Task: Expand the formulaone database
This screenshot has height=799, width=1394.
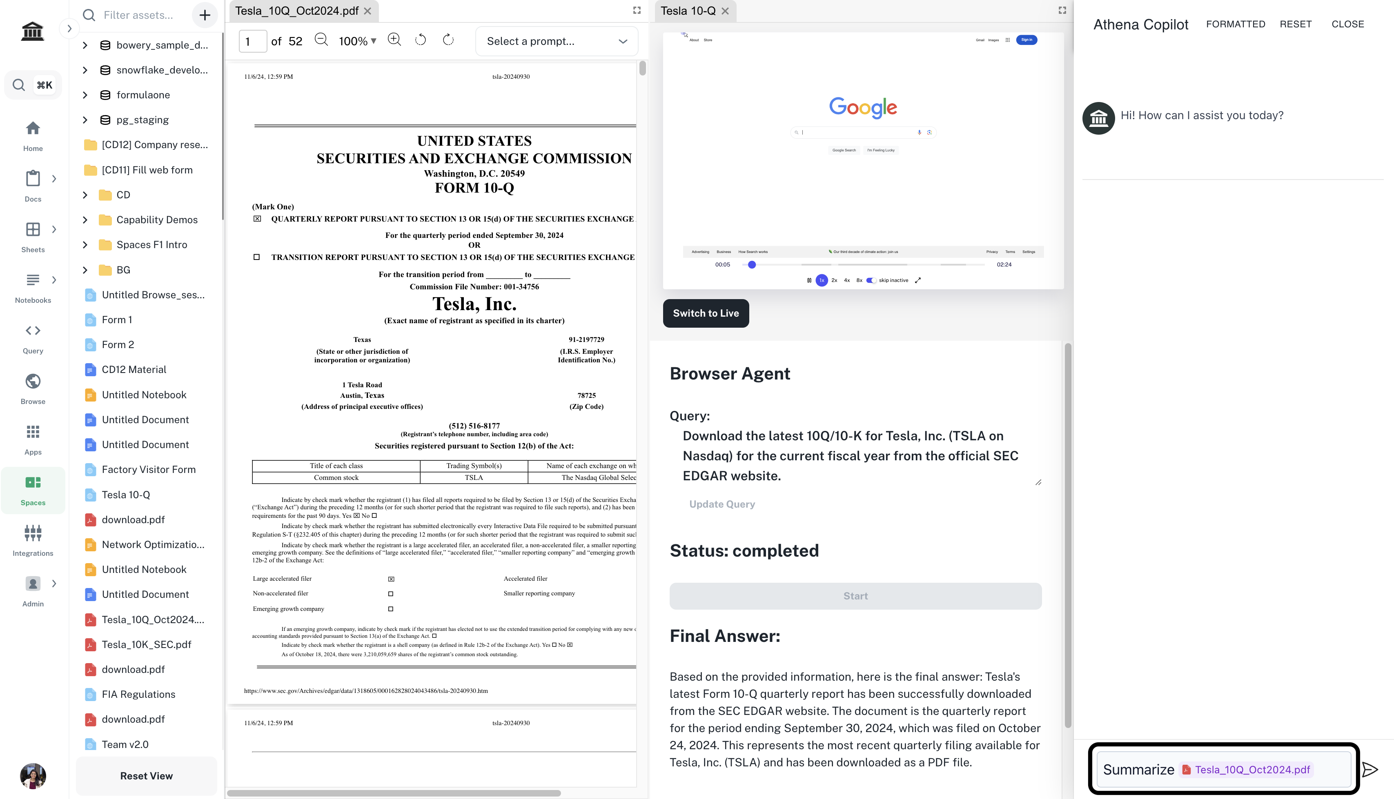Action: [85, 95]
